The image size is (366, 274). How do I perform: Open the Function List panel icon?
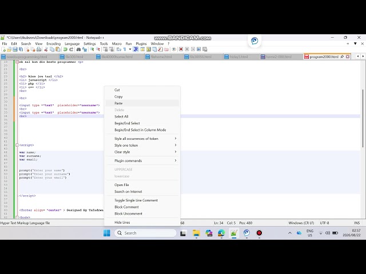pyautogui.click(x=160, y=50)
